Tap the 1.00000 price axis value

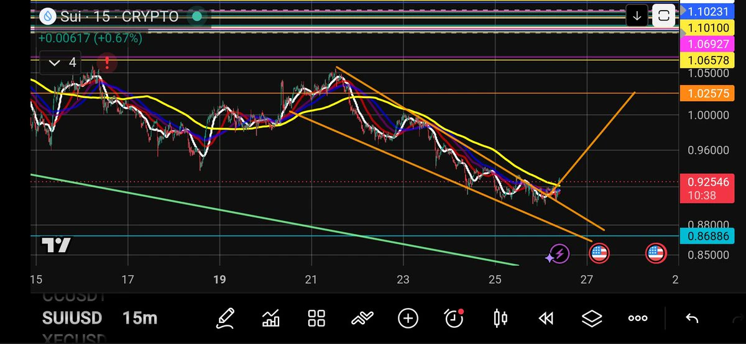click(707, 115)
